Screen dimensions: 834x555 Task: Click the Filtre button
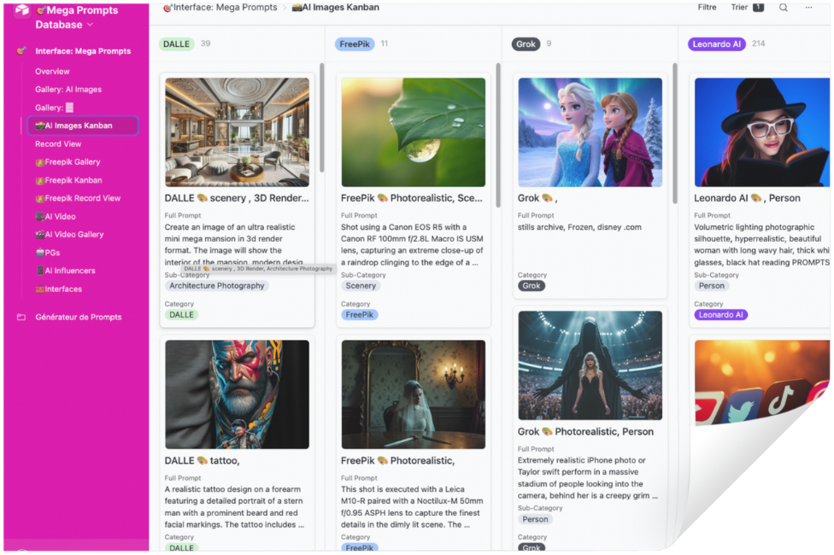click(707, 8)
